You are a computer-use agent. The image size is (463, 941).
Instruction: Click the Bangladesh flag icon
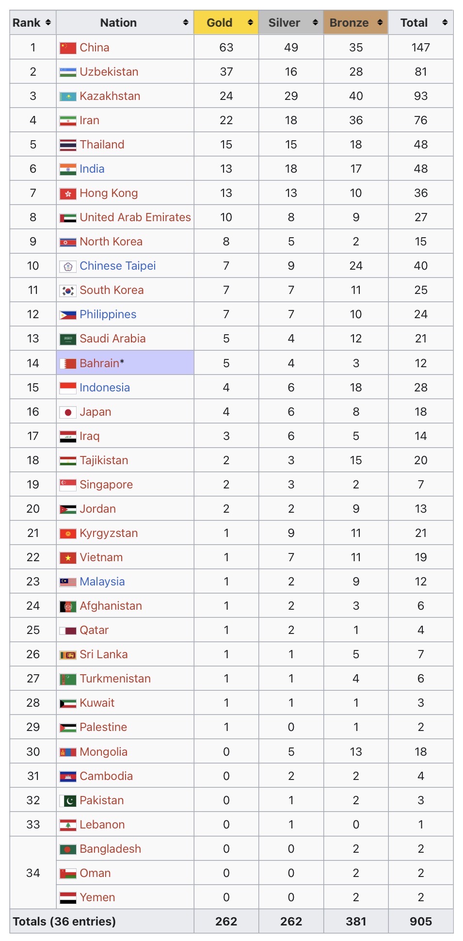tap(68, 849)
